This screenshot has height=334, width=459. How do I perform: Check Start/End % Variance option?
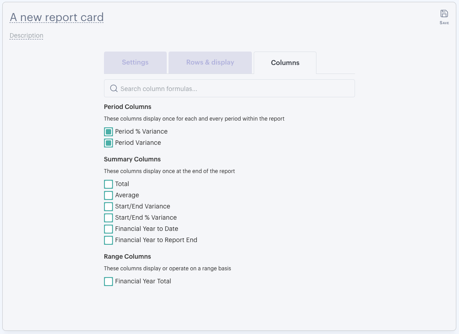108,218
